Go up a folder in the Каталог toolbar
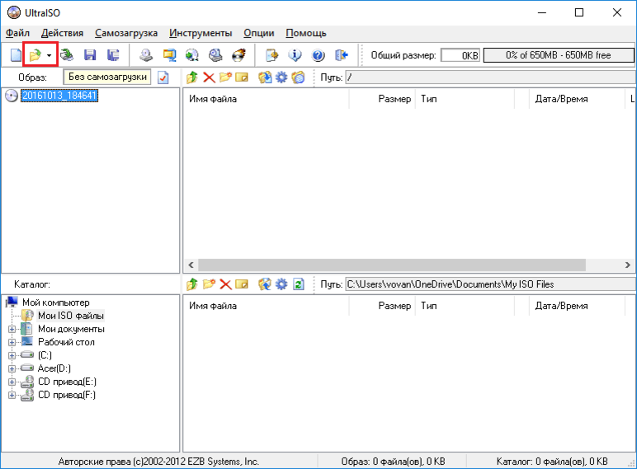This screenshot has height=469, width=637. pyautogui.click(x=192, y=284)
